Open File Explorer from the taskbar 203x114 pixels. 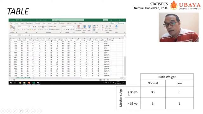[x=24, y=83]
